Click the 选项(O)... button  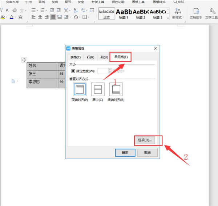(146, 140)
